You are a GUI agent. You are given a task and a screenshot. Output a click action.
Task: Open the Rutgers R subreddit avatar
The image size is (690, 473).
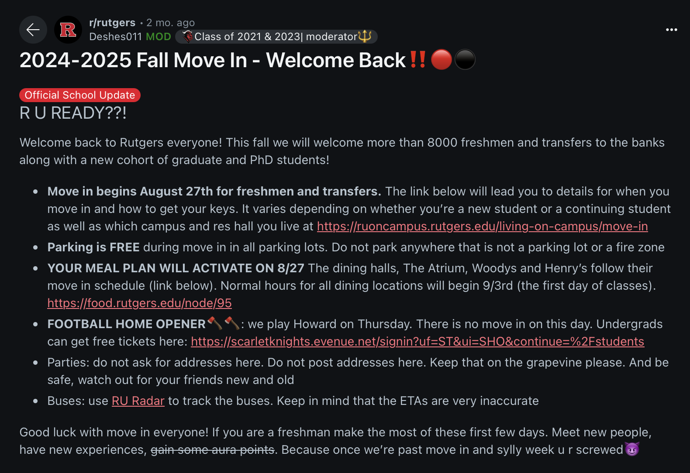[68, 30]
